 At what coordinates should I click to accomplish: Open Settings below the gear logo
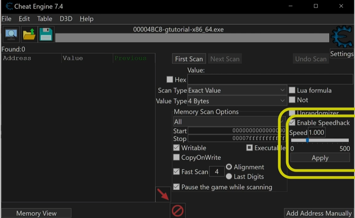click(x=342, y=54)
